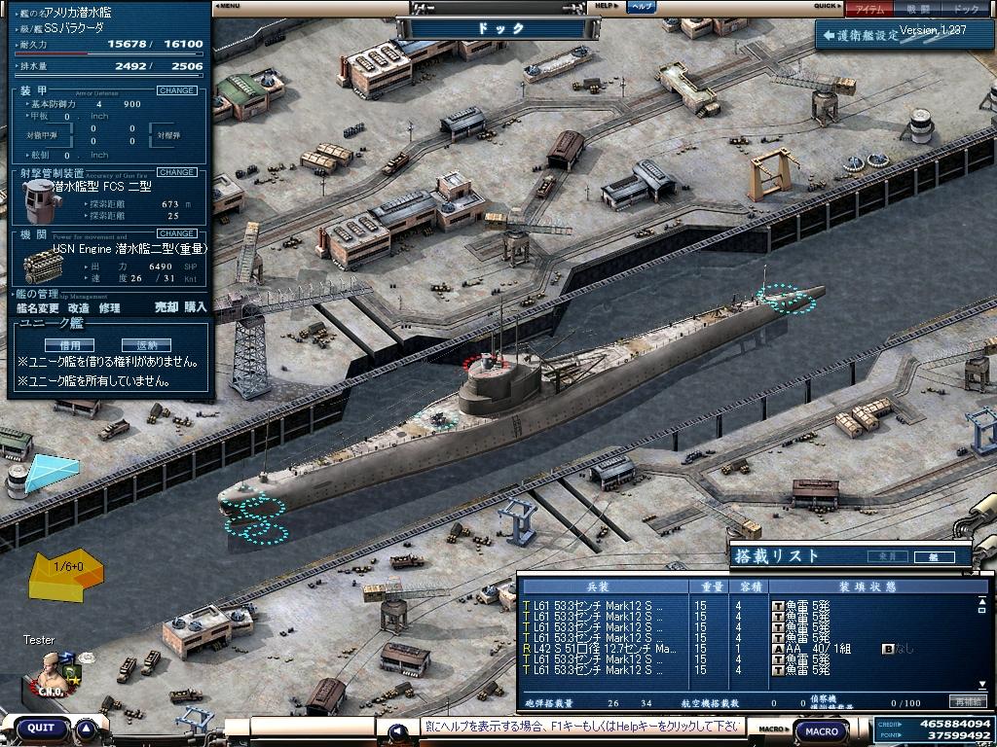997x747 pixels.
Task: Click the B ammo icon beside なし
Action: [x=888, y=649]
